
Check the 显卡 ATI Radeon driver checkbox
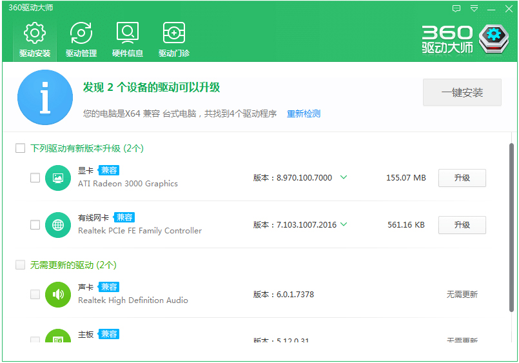35,178
